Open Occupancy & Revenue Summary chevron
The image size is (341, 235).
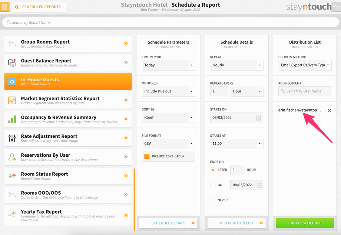point(126,119)
